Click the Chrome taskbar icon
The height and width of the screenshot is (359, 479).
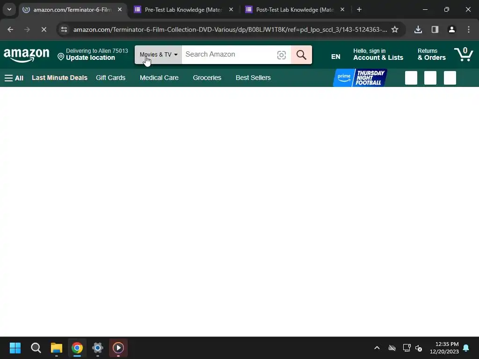point(77,348)
